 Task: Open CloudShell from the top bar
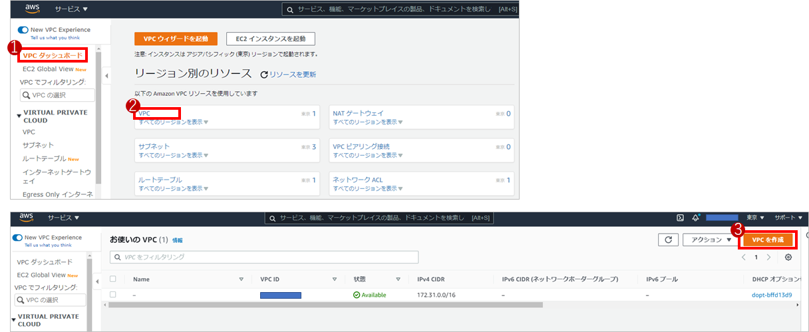click(x=681, y=218)
